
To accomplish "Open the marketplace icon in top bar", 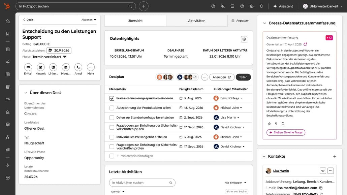I will coord(232,6).
